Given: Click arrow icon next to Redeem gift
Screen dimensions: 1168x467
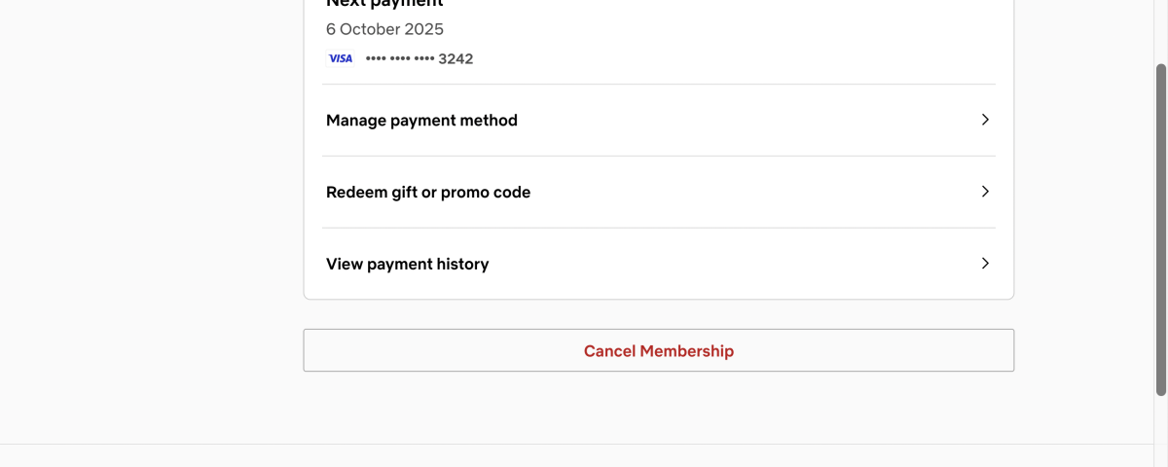Looking at the screenshot, I should coord(985,192).
